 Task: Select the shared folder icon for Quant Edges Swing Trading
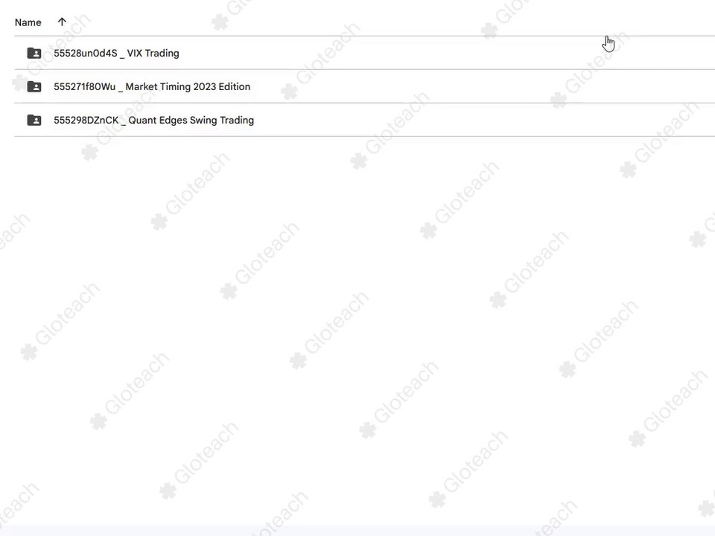click(x=34, y=121)
